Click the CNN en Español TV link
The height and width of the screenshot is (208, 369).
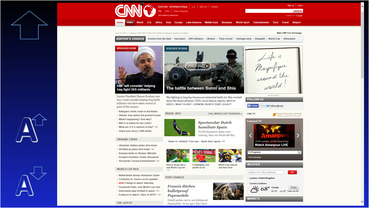click(181, 11)
